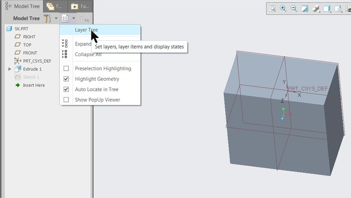351x198 pixels.
Task: Click the Repaint icon
Action: point(305,8)
